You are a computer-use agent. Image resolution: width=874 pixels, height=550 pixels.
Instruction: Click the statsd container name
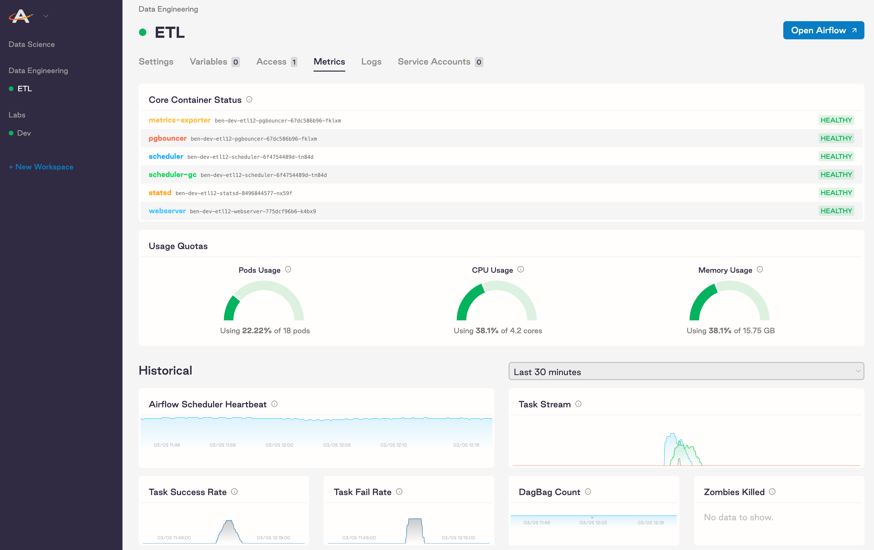pos(160,193)
